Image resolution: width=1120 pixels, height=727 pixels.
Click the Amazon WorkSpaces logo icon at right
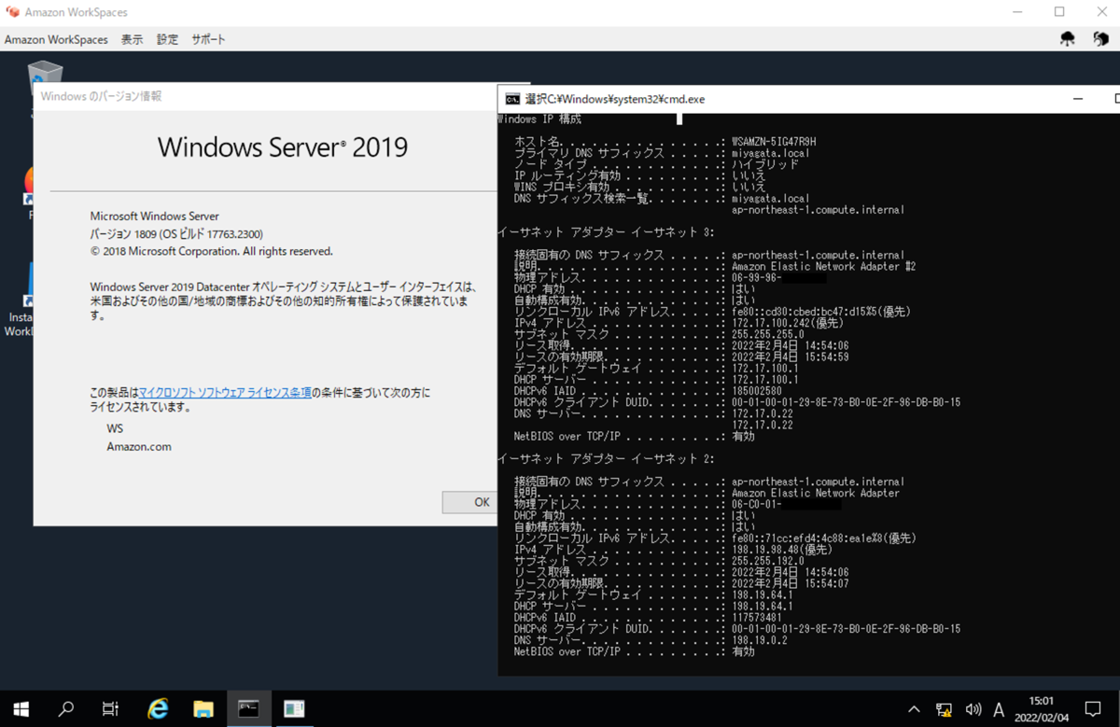pos(1101,38)
